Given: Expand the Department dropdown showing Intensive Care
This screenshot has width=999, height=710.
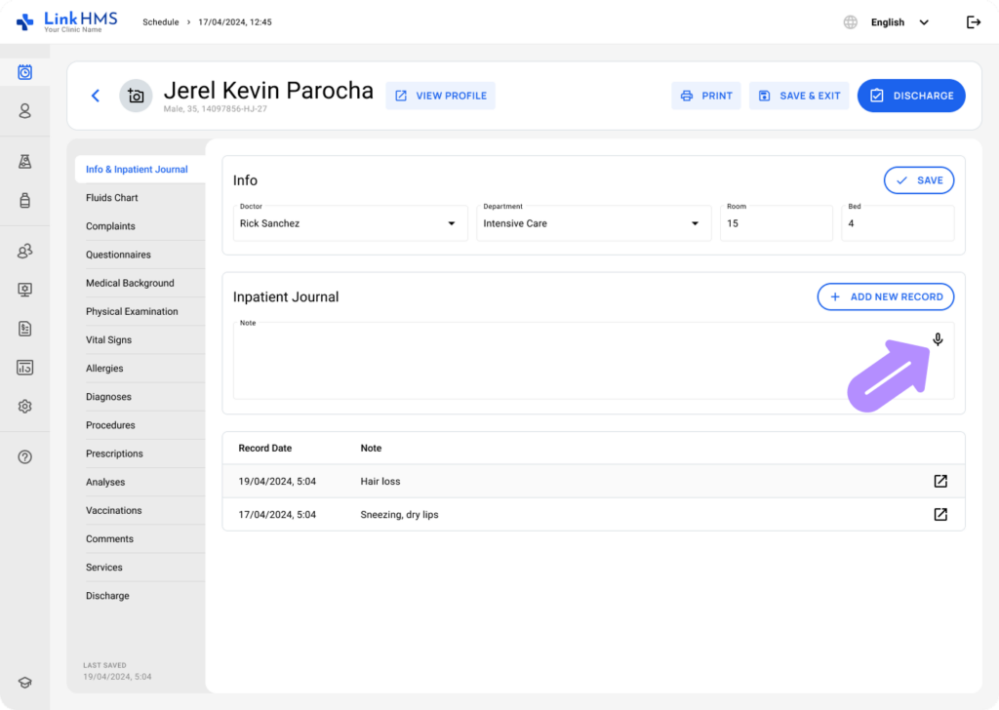Looking at the screenshot, I should (695, 223).
